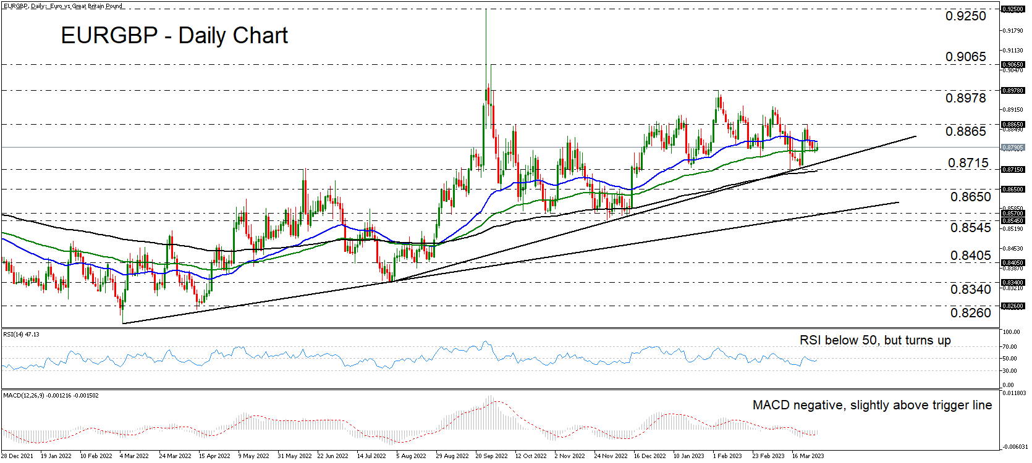The image size is (1032, 463).
Task: Select the 'MACD negative, slightly above trigger line' note
Action: click(x=872, y=405)
